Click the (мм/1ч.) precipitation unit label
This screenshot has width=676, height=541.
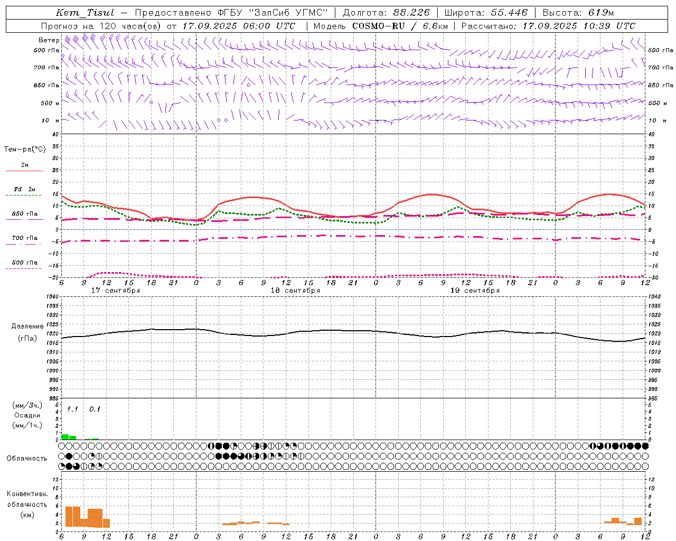tap(27, 425)
